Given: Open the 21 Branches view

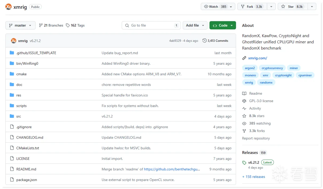Looking at the screenshot, I should pyautogui.click(x=51, y=25).
